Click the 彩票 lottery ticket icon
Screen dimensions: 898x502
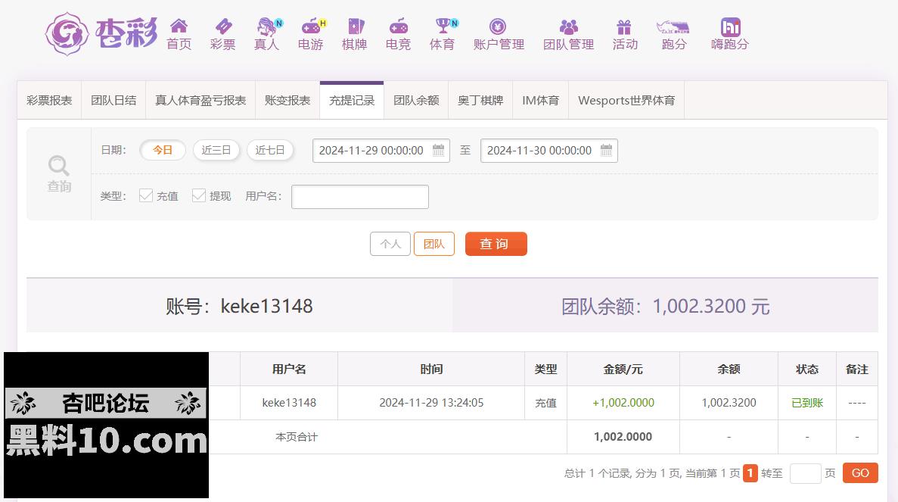pyautogui.click(x=223, y=27)
